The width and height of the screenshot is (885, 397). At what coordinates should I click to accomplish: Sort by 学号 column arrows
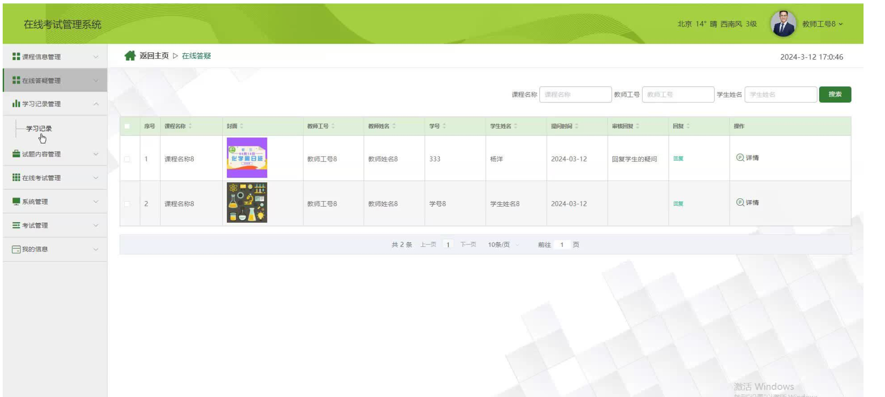pos(444,126)
